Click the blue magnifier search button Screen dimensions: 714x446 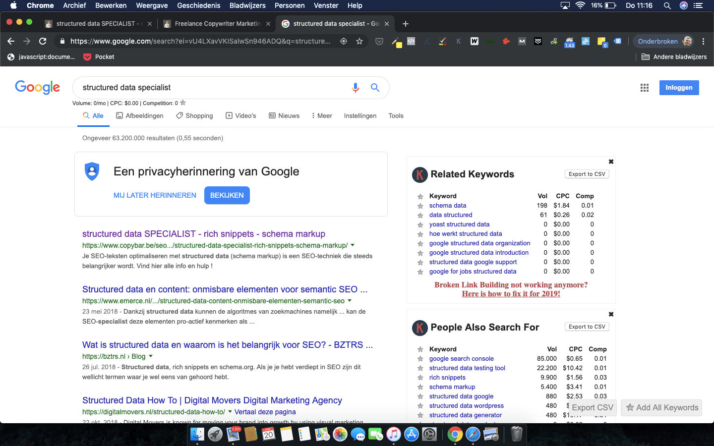(375, 88)
